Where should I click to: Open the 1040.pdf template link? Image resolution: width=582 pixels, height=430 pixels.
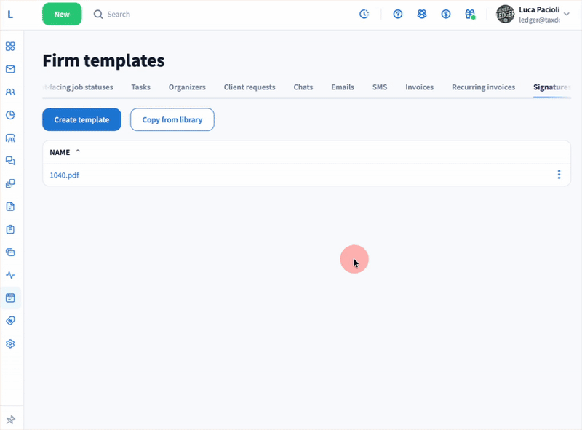65,175
